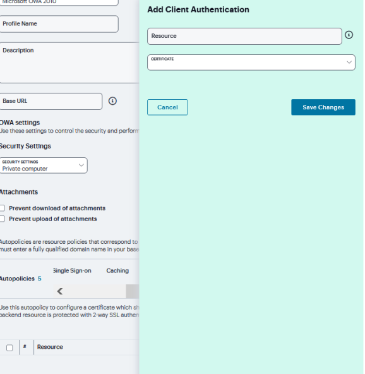Enable Prevent upload of attachments checkbox
The image size is (365, 374).
click(2, 219)
